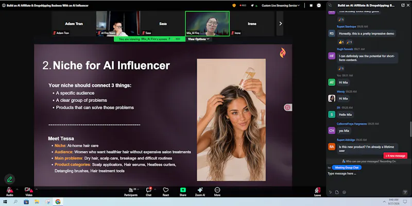Image resolution: width=412 pixels, height=206 pixels.
Task: Click the RA avatar in chat
Action: tap(332, 147)
